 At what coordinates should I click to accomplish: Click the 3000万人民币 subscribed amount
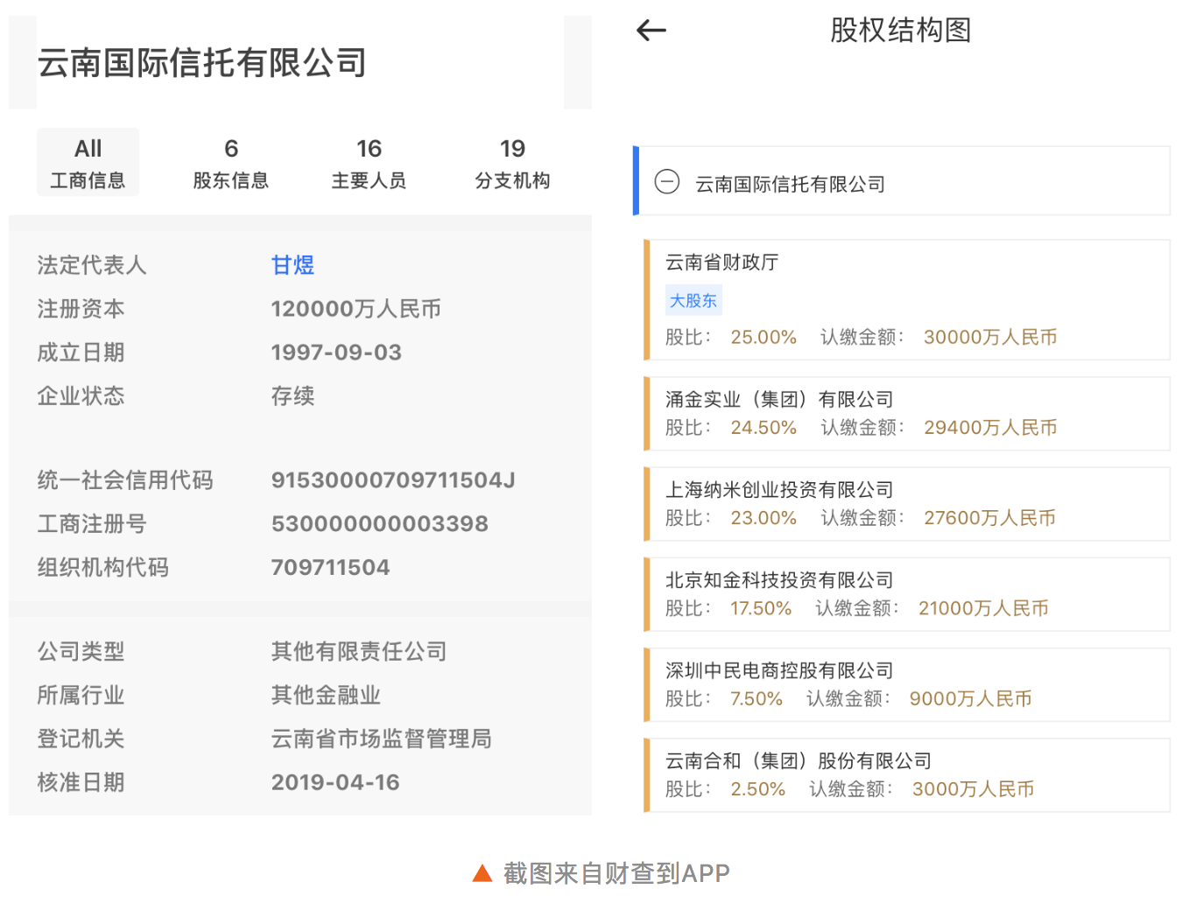click(973, 789)
